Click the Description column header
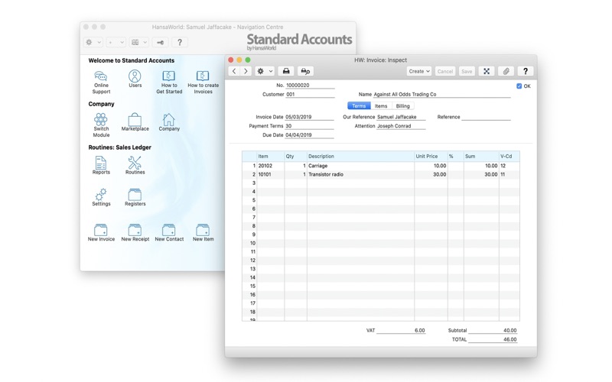This screenshot has width=612, height=382. [360, 157]
